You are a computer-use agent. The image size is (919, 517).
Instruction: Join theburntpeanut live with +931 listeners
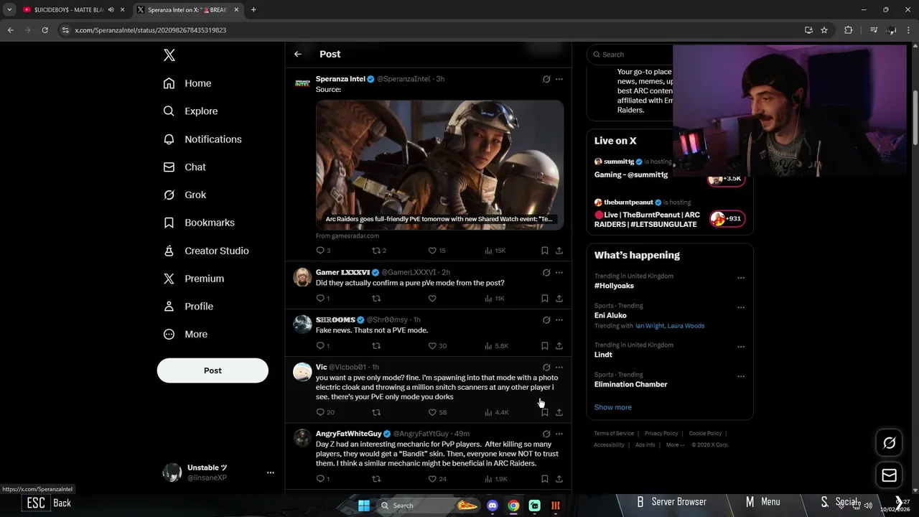pos(727,219)
